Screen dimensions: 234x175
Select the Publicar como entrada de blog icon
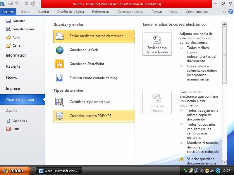click(x=59, y=78)
